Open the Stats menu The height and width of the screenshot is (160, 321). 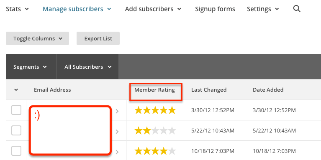17,9
